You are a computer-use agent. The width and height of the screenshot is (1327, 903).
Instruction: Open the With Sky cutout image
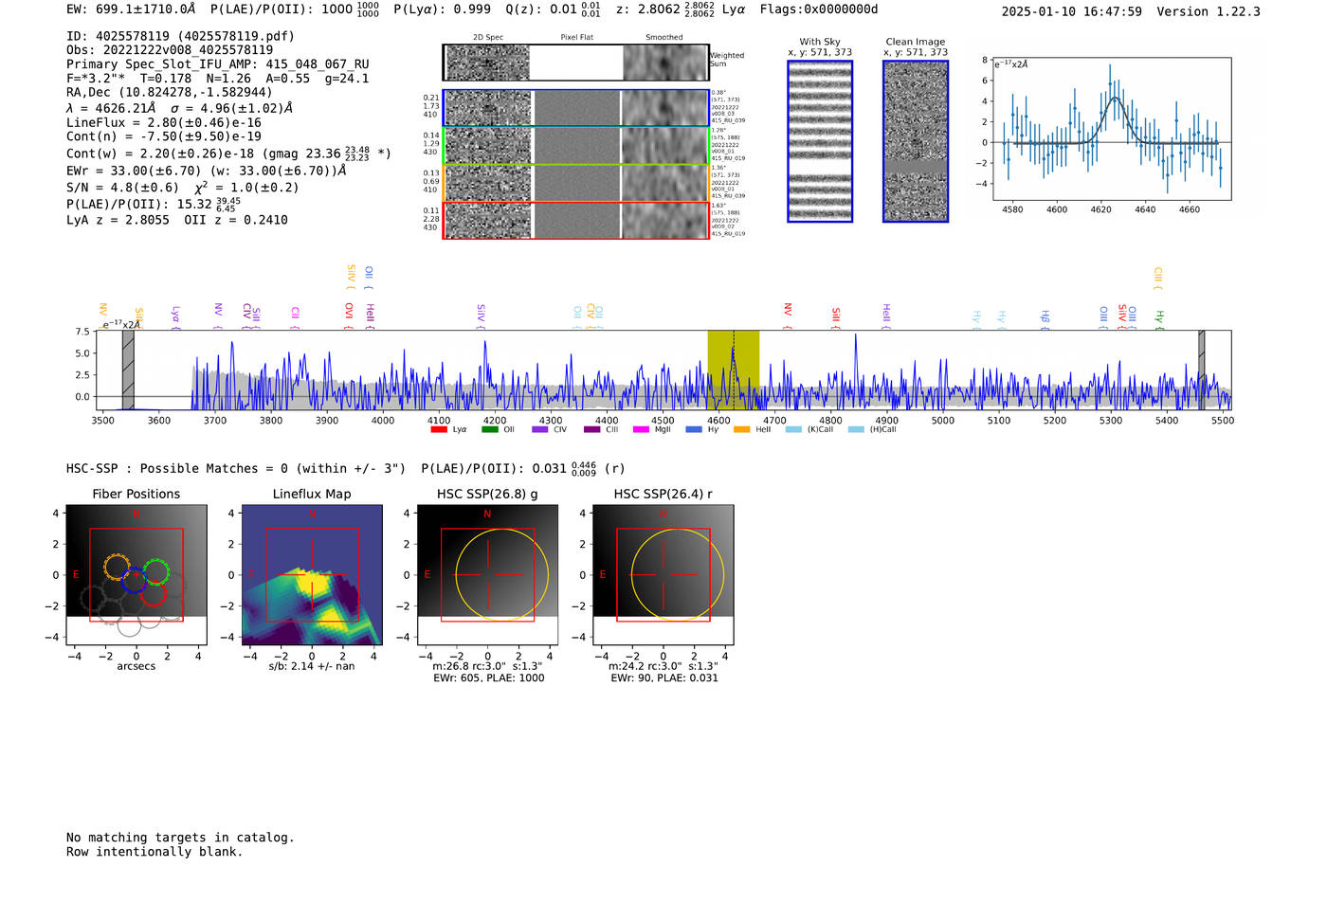coord(820,141)
